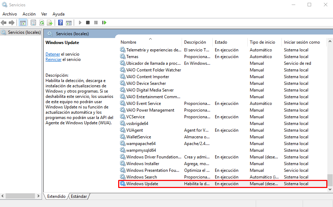Image resolution: width=333 pixels, height=207 pixels.
Task: Click 'Servicio de red' logon cell
Action: 297,63
